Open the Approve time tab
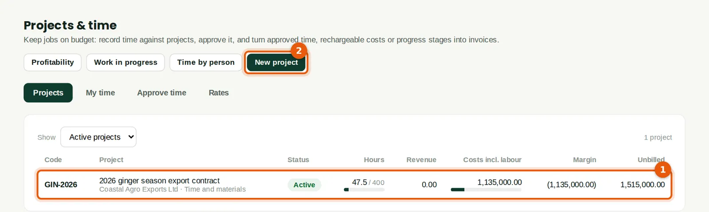This screenshot has width=709, height=212. [x=162, y=93]
